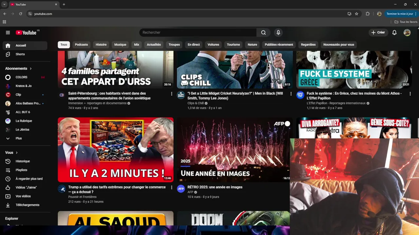Image resolution: width=419 pixels, height=235 pixels.
Task: Open Historique in the sidebar
Action: point(25,161)
